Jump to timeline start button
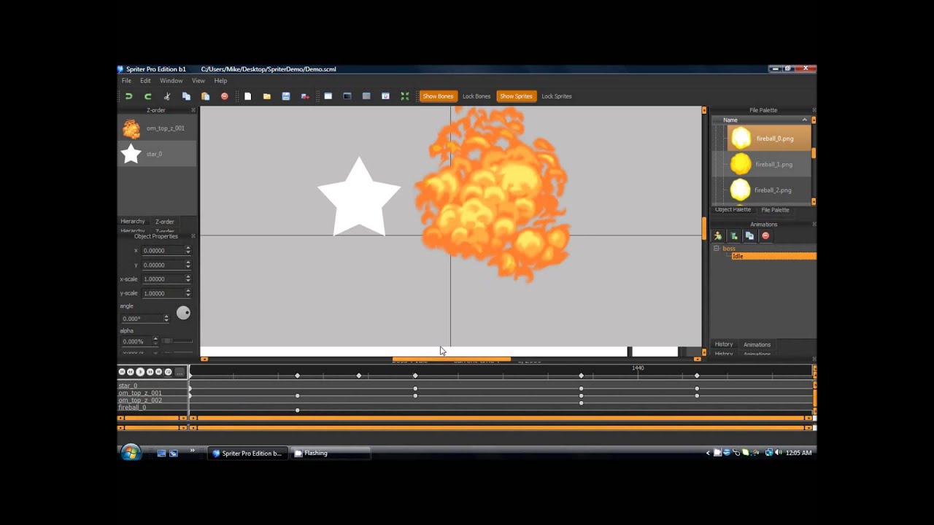 [122, 372]
